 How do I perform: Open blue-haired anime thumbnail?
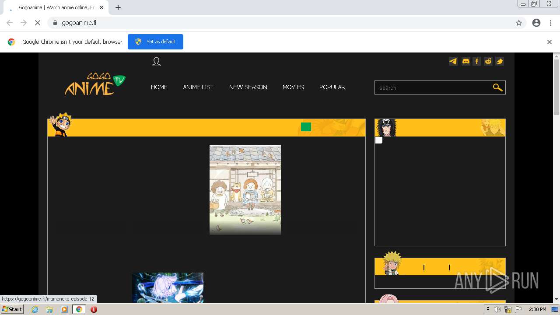(x=168, y=288)
